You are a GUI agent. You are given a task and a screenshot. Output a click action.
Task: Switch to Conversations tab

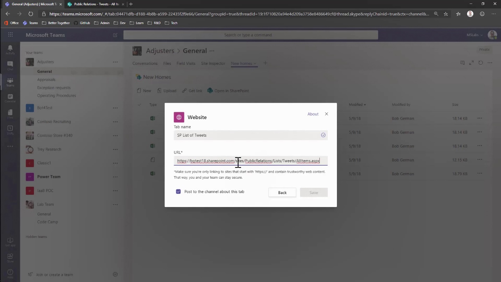pyautogui.click(x=145, y=63)
